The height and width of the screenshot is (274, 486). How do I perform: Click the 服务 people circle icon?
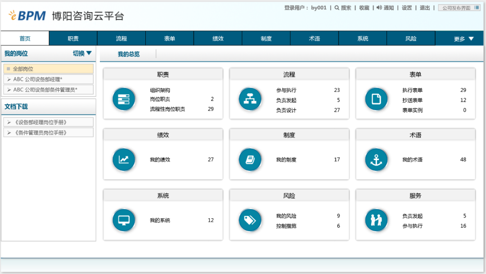pos(376,220)
